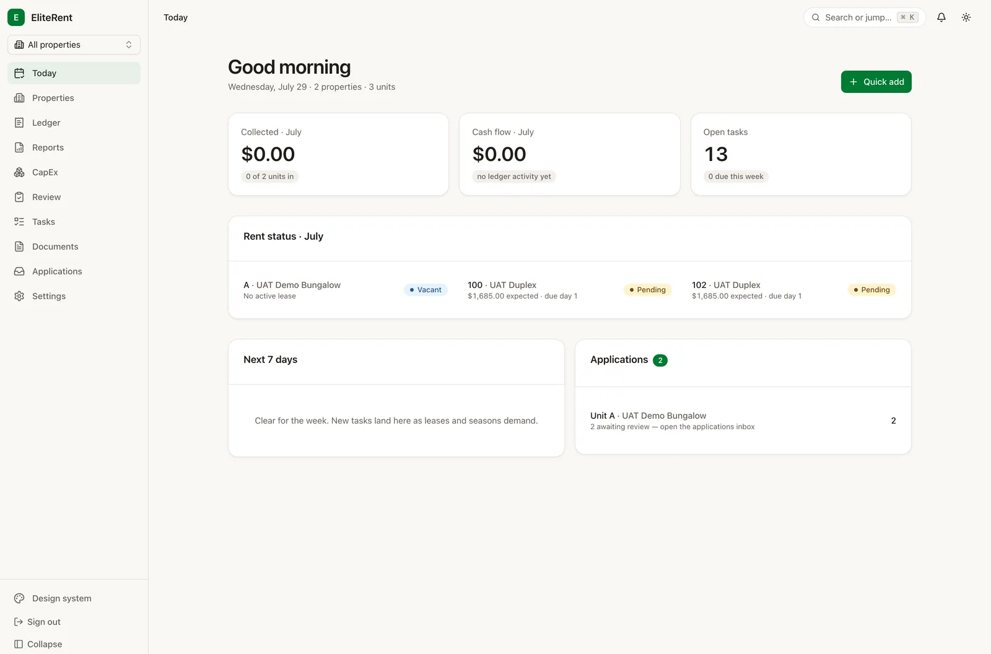Click Next 7 days heading

click(270, 360)
